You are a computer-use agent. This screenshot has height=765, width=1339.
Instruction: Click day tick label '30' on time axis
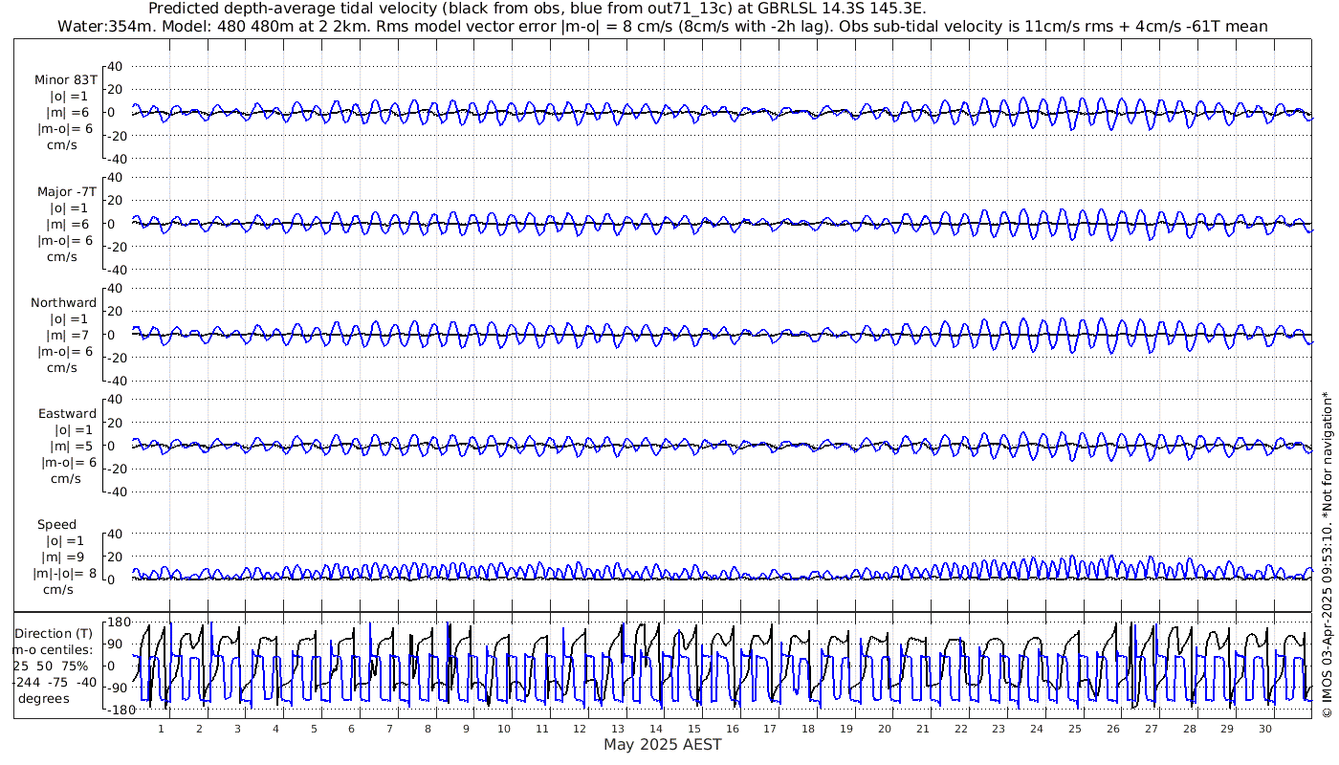pos(1265,729)
